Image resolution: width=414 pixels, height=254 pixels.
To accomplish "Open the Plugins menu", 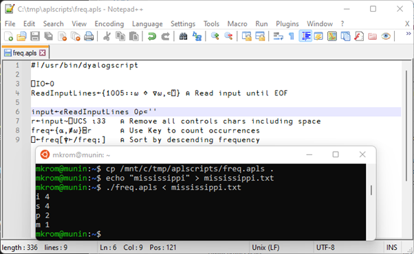I will [287, 24].
